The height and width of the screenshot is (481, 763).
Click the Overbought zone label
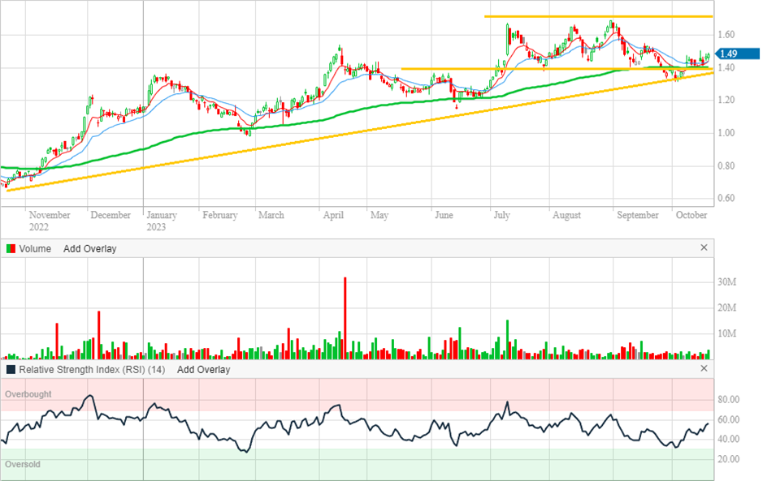[x=28, y=394]
